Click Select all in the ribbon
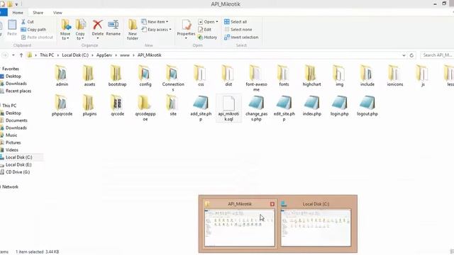 coord(236,22)
